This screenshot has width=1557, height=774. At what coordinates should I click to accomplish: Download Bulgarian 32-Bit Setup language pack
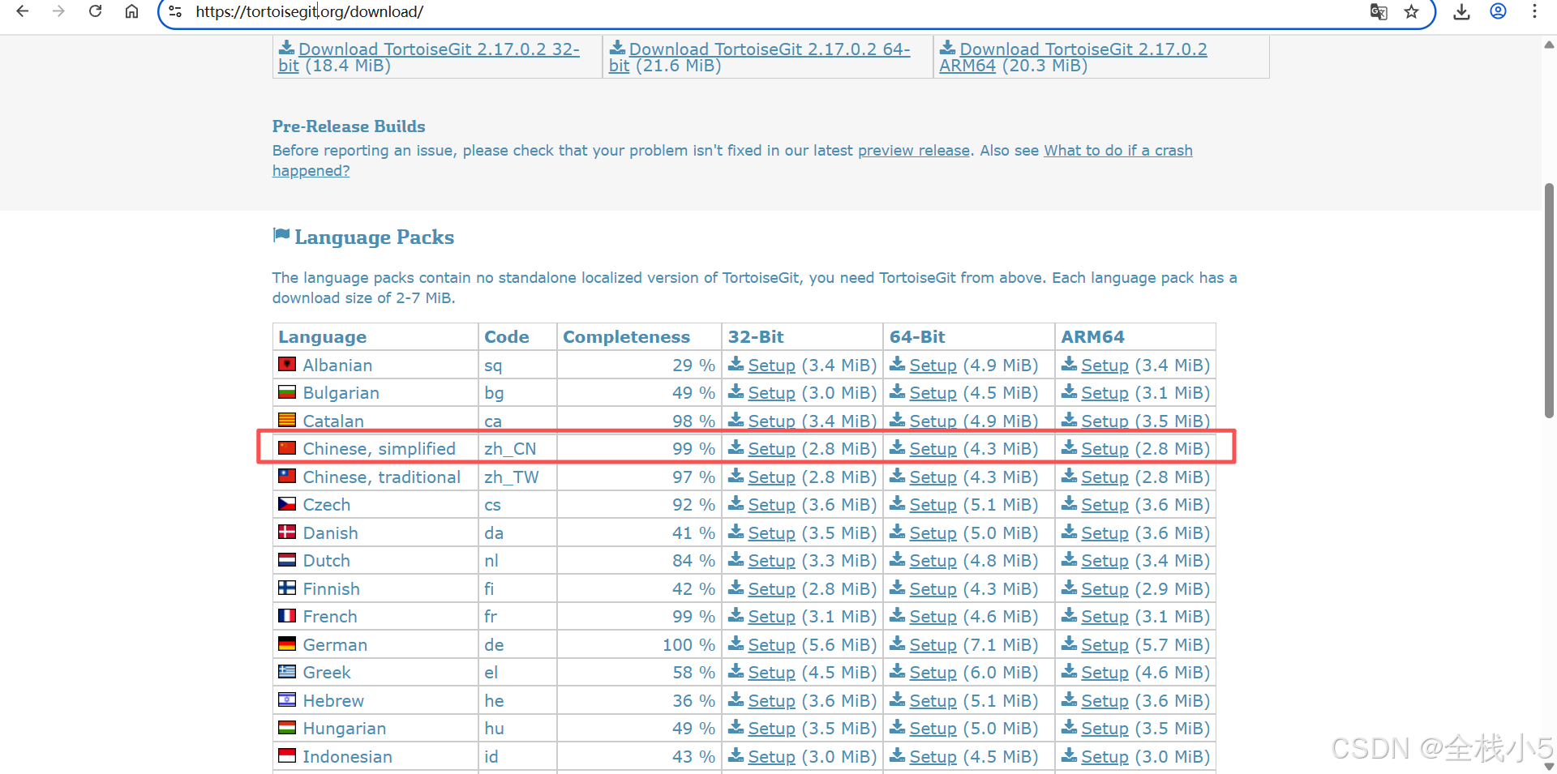coord(771,393)
